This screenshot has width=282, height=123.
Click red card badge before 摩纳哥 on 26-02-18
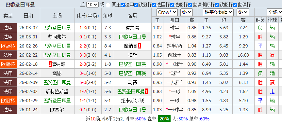point(50,64)
